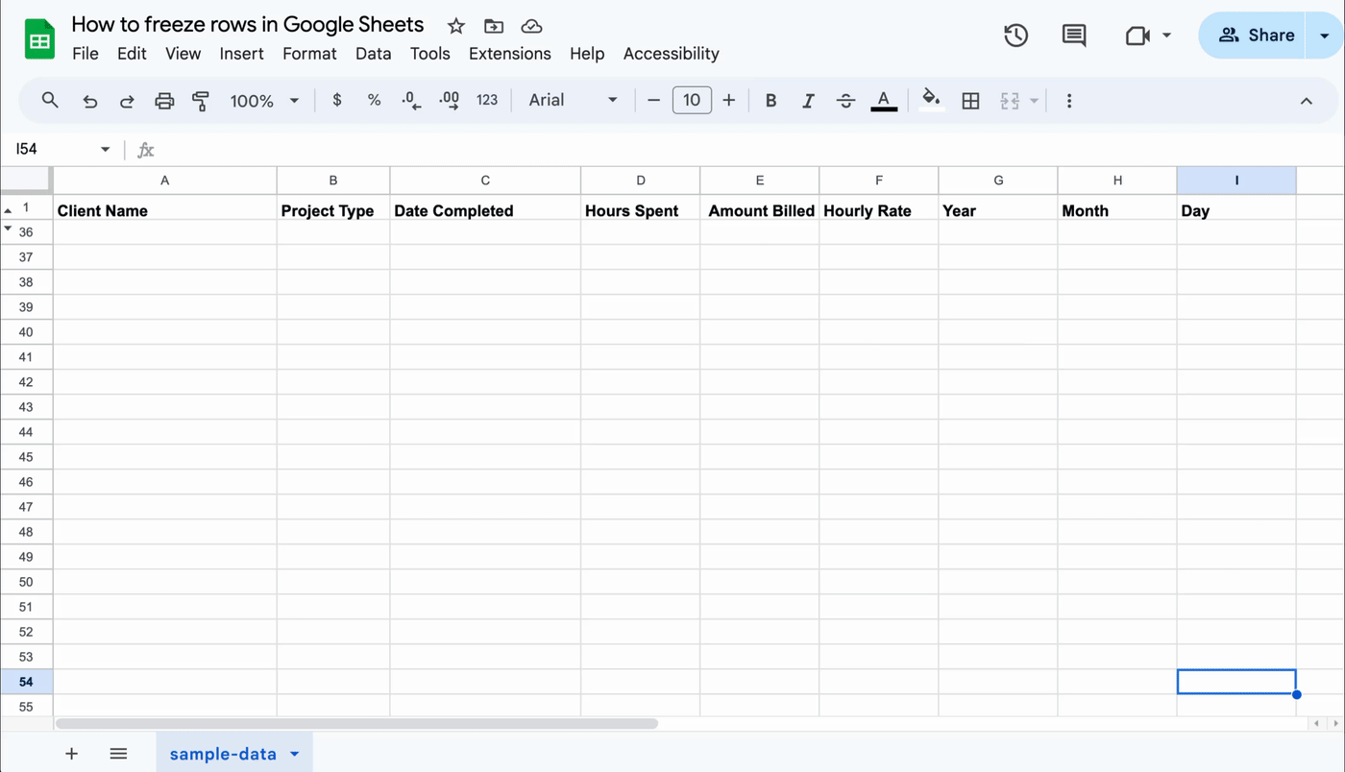Toggle bold formatting
The image size is (1345, 772).
click(770, 101)
